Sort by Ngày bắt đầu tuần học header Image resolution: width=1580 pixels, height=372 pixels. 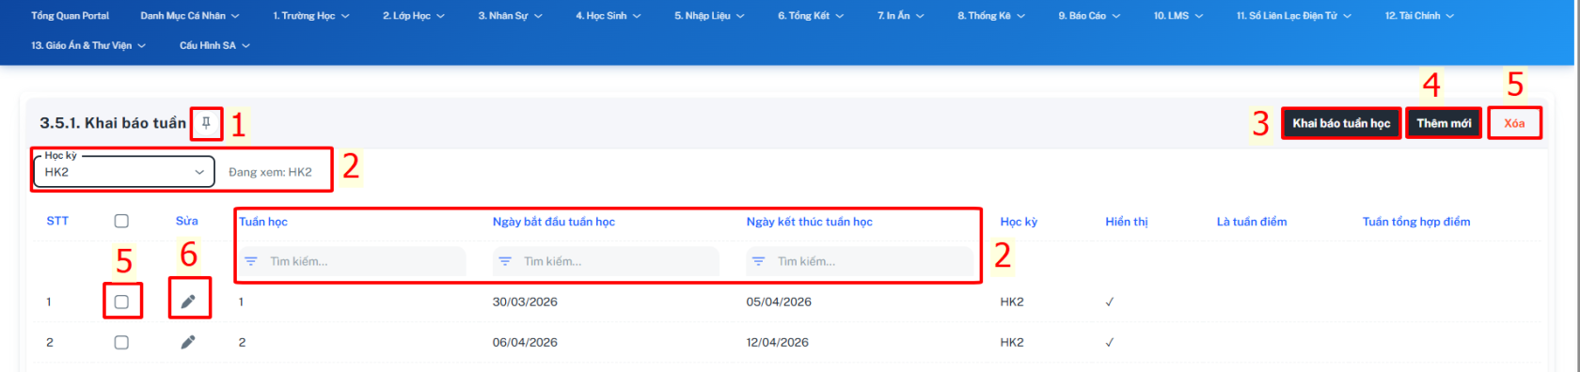[x=554, y=222]
